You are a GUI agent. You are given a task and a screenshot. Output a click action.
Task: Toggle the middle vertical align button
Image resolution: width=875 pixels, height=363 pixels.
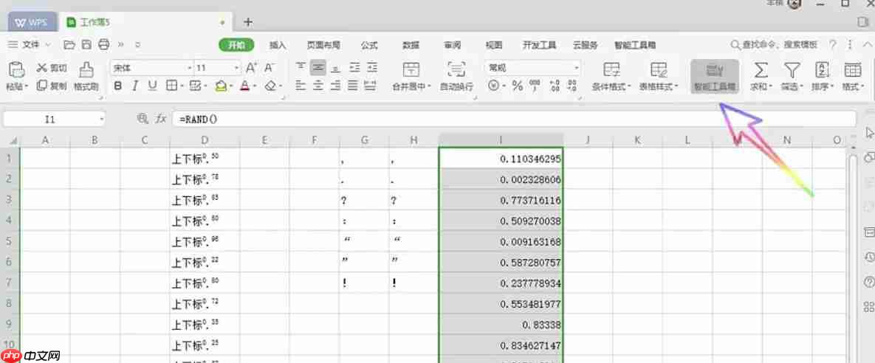tap(318, 68)
